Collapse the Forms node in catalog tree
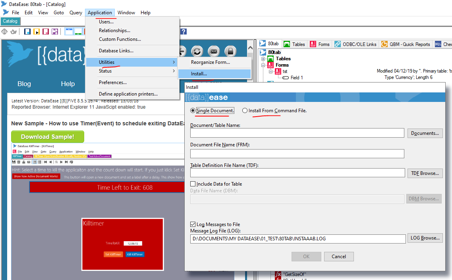The image size is (452, 280). click(x=263, y=65)
